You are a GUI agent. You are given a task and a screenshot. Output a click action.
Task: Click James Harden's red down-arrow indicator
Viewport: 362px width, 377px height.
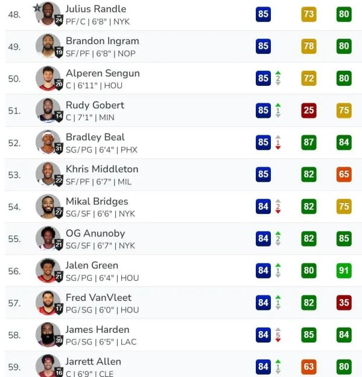(278, 335)
